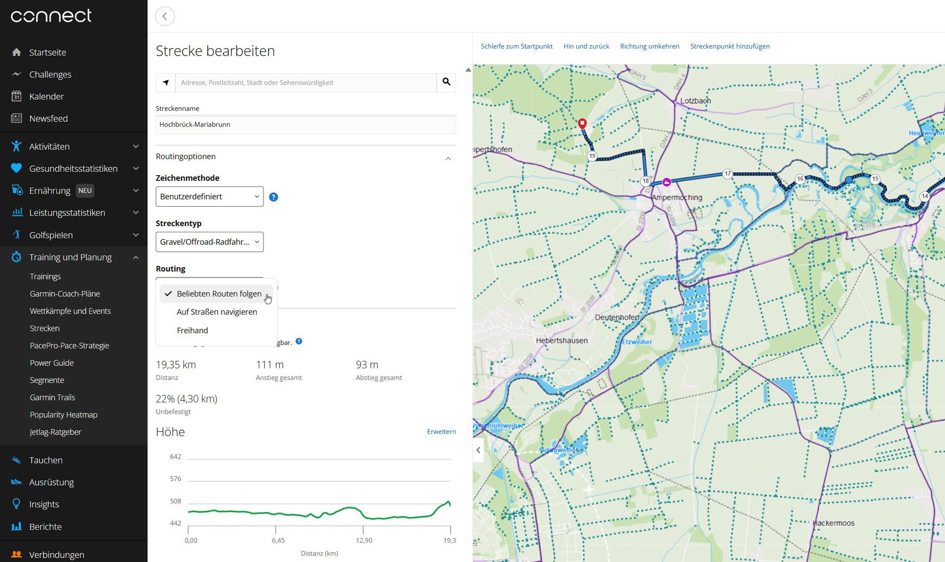Click the current location arrow icon
The height and width of the screenshot is (562, 945).
[x=166, y=83]
